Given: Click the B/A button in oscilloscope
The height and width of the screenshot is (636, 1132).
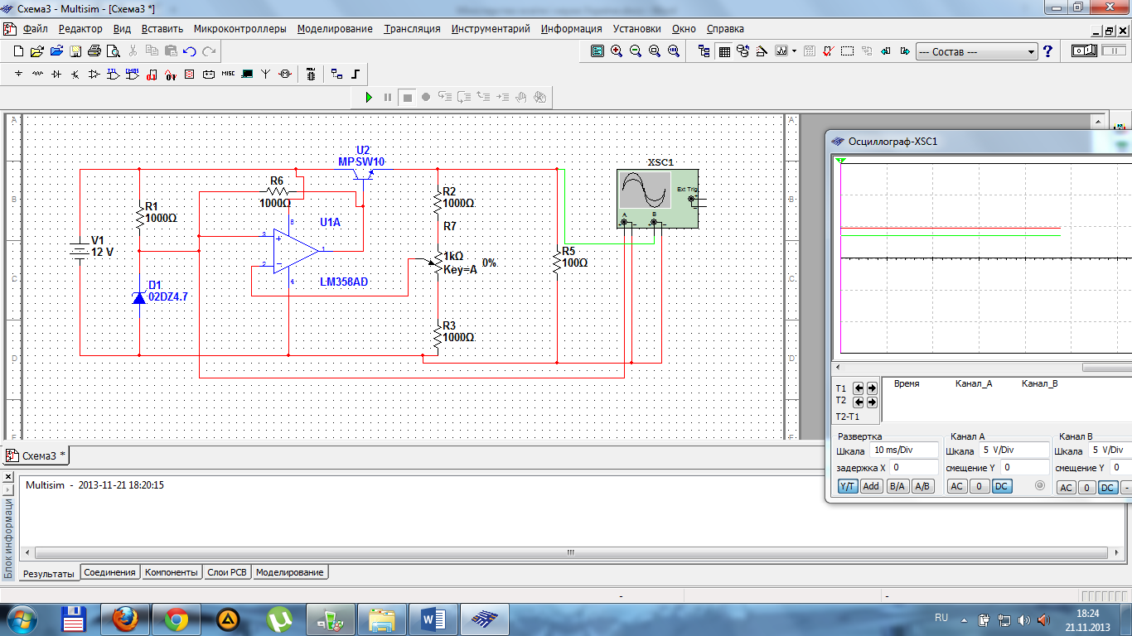Looking at the screenshot, I should [897, 486].
